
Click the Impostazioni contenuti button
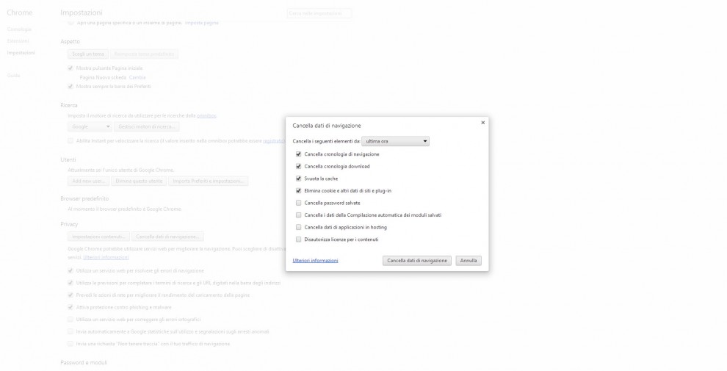tap(98, 237)
